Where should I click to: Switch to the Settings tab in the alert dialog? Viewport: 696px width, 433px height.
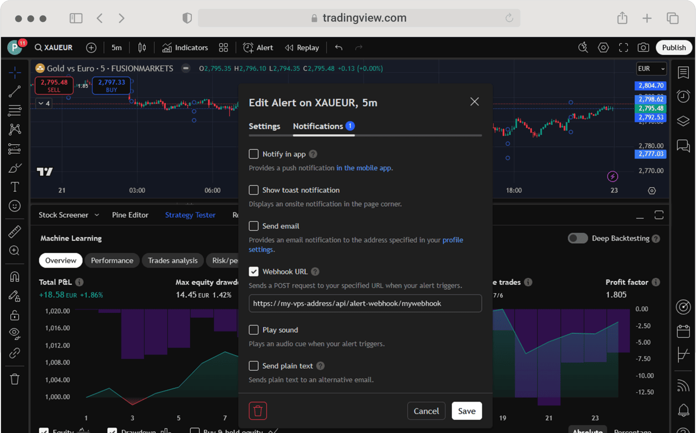(264, 126)
